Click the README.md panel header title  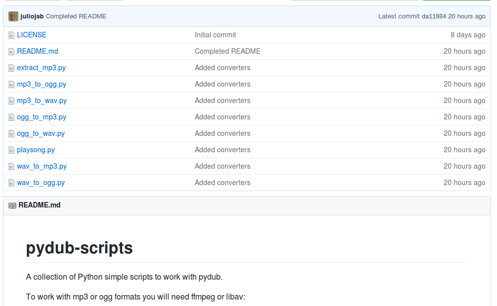[40, 205]
